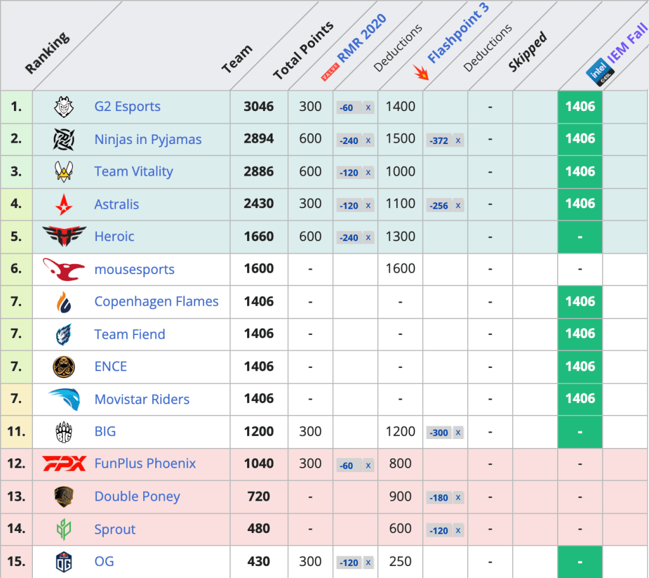The image size is (649, 578).
Task: Click G2 Esports total points 3046
Action: click(x=259, y=107)
